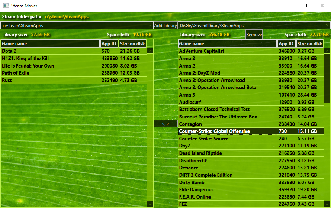The image size is (331, 208).
Task: Open the c:\steam\SteamApps library dropdown
Action: [x=77, y=26]
